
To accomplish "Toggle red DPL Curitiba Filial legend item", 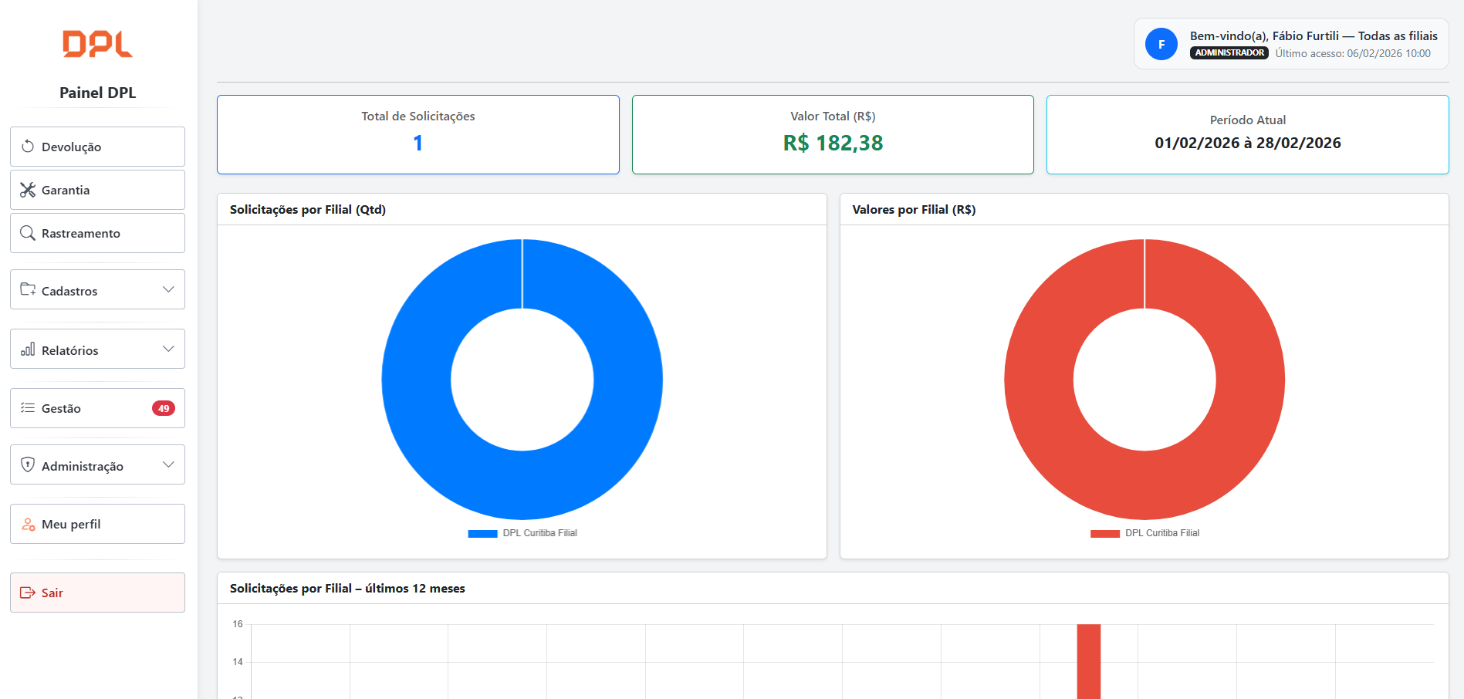I will (1145, 533).
